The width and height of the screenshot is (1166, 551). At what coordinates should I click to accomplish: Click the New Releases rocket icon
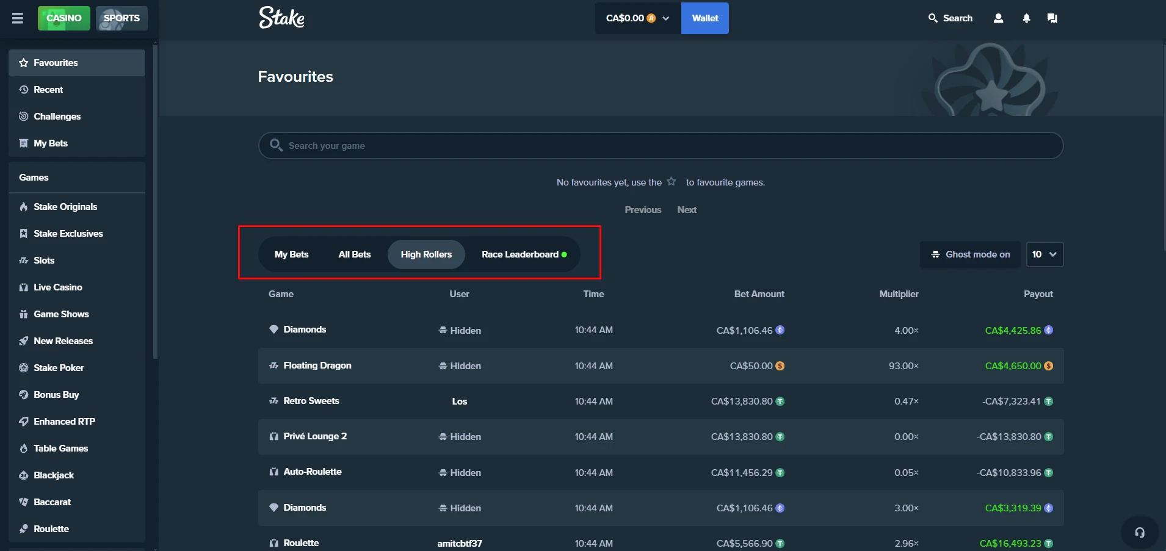pos(24,341)
